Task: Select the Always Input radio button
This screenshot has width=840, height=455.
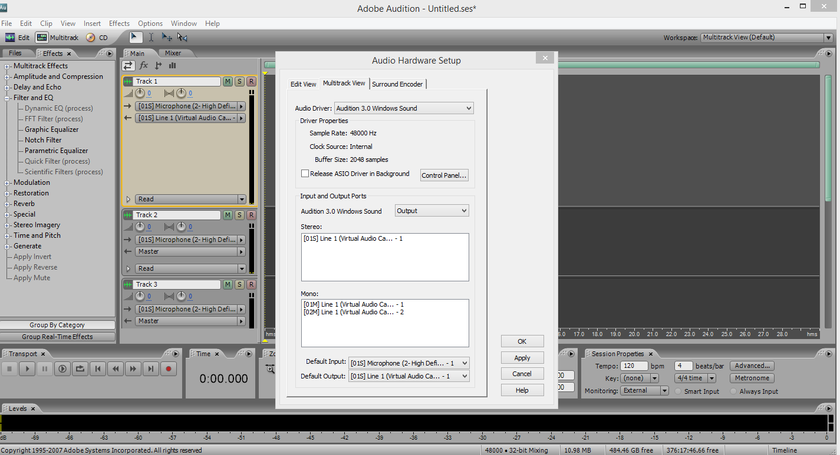Action: coord(734,391)
